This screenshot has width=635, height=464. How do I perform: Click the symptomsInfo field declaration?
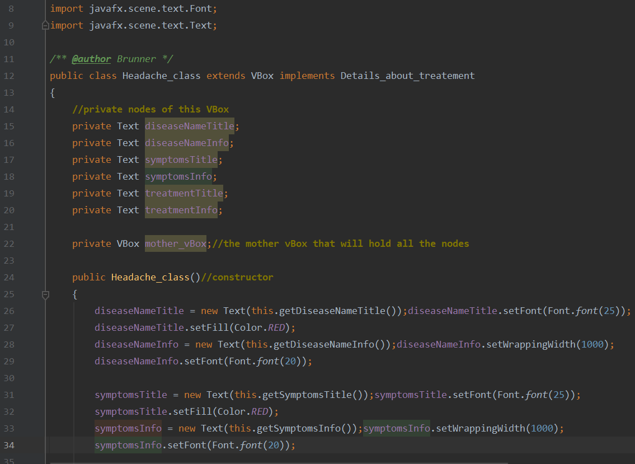[178, 177]
